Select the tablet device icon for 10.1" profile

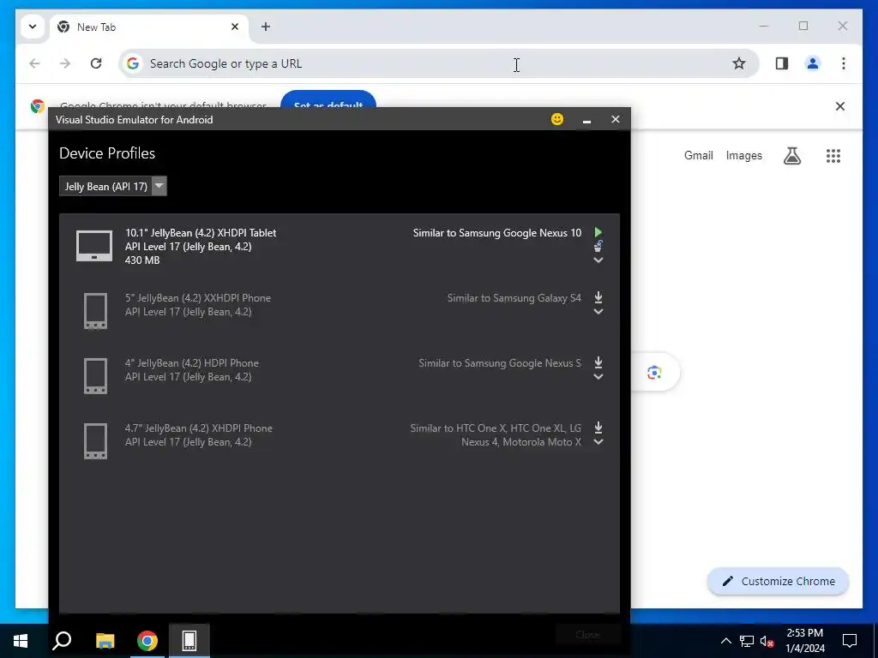pyautogui.click(x=94, y=246)
